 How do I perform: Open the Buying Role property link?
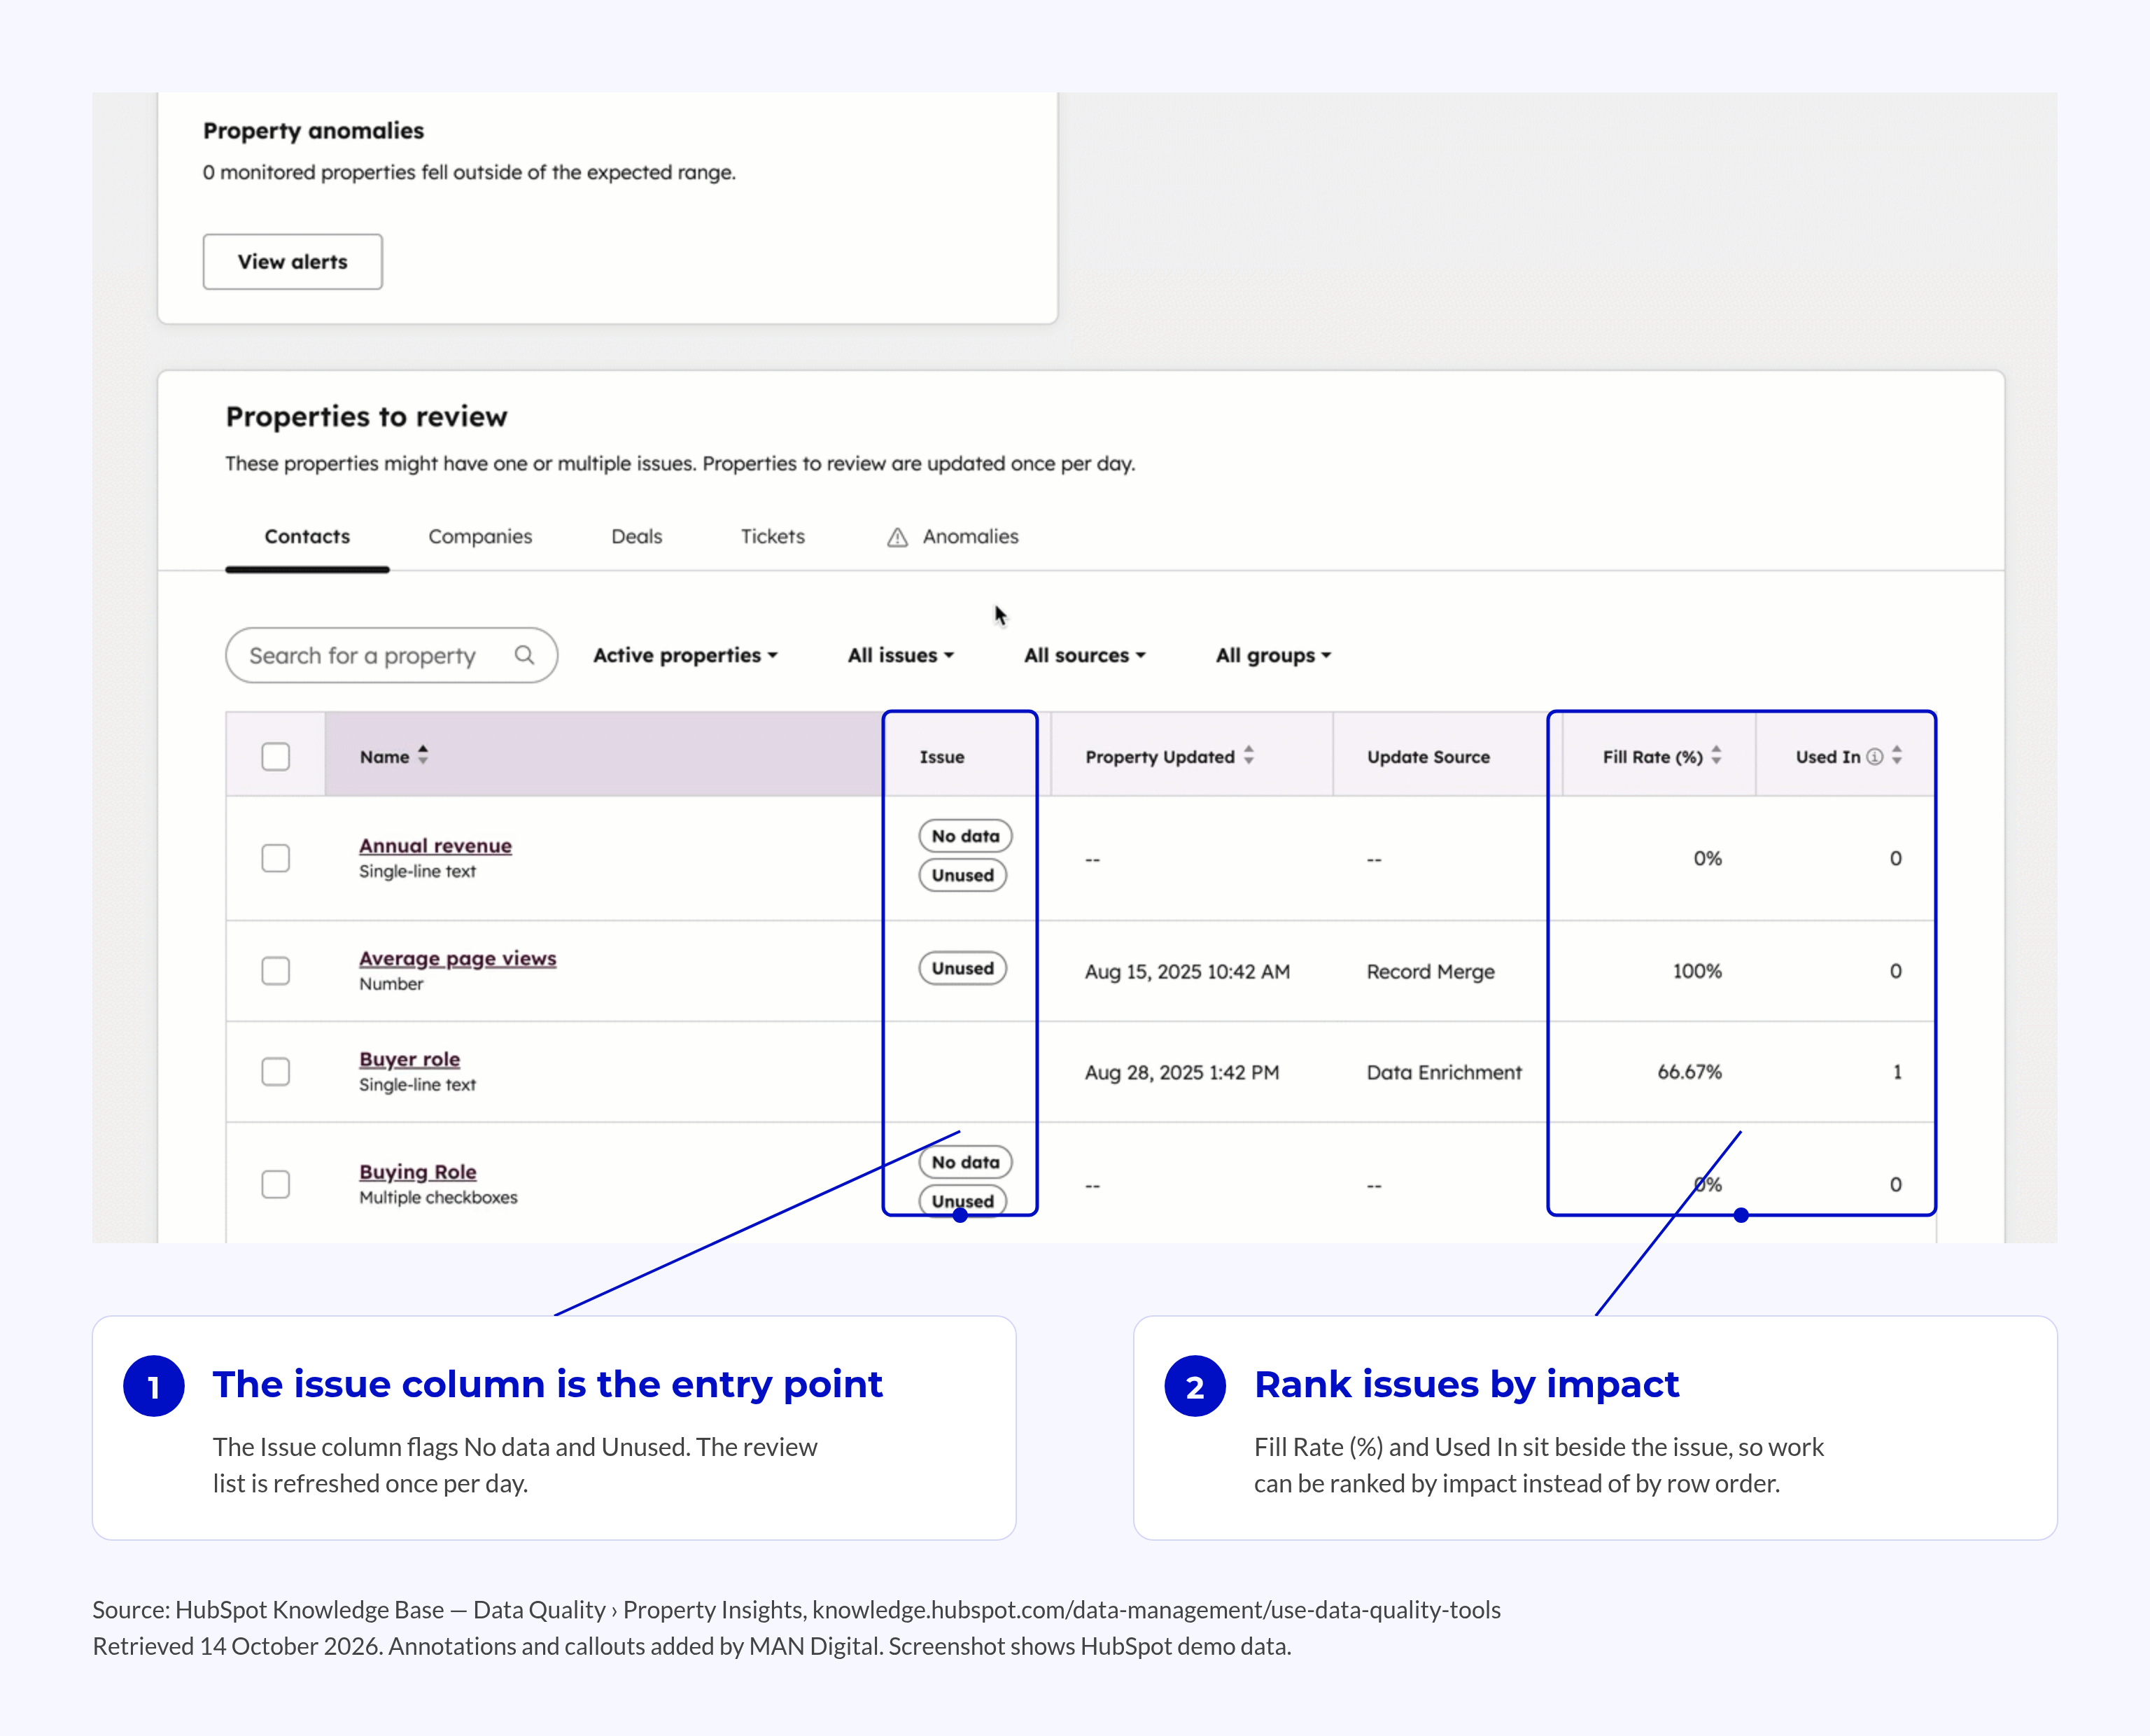tap(418, 1172)
